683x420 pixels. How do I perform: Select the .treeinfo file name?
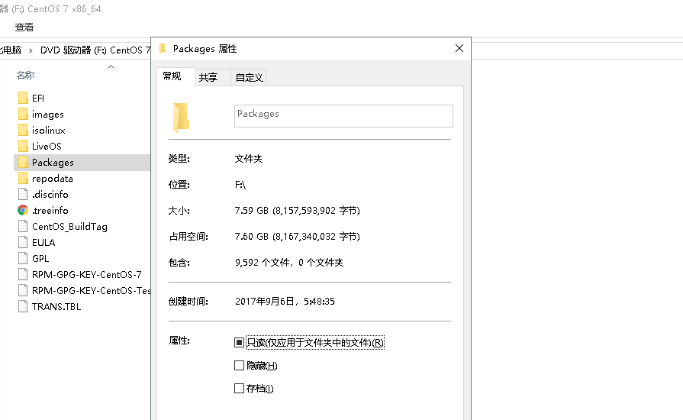[x=50, y=211]
